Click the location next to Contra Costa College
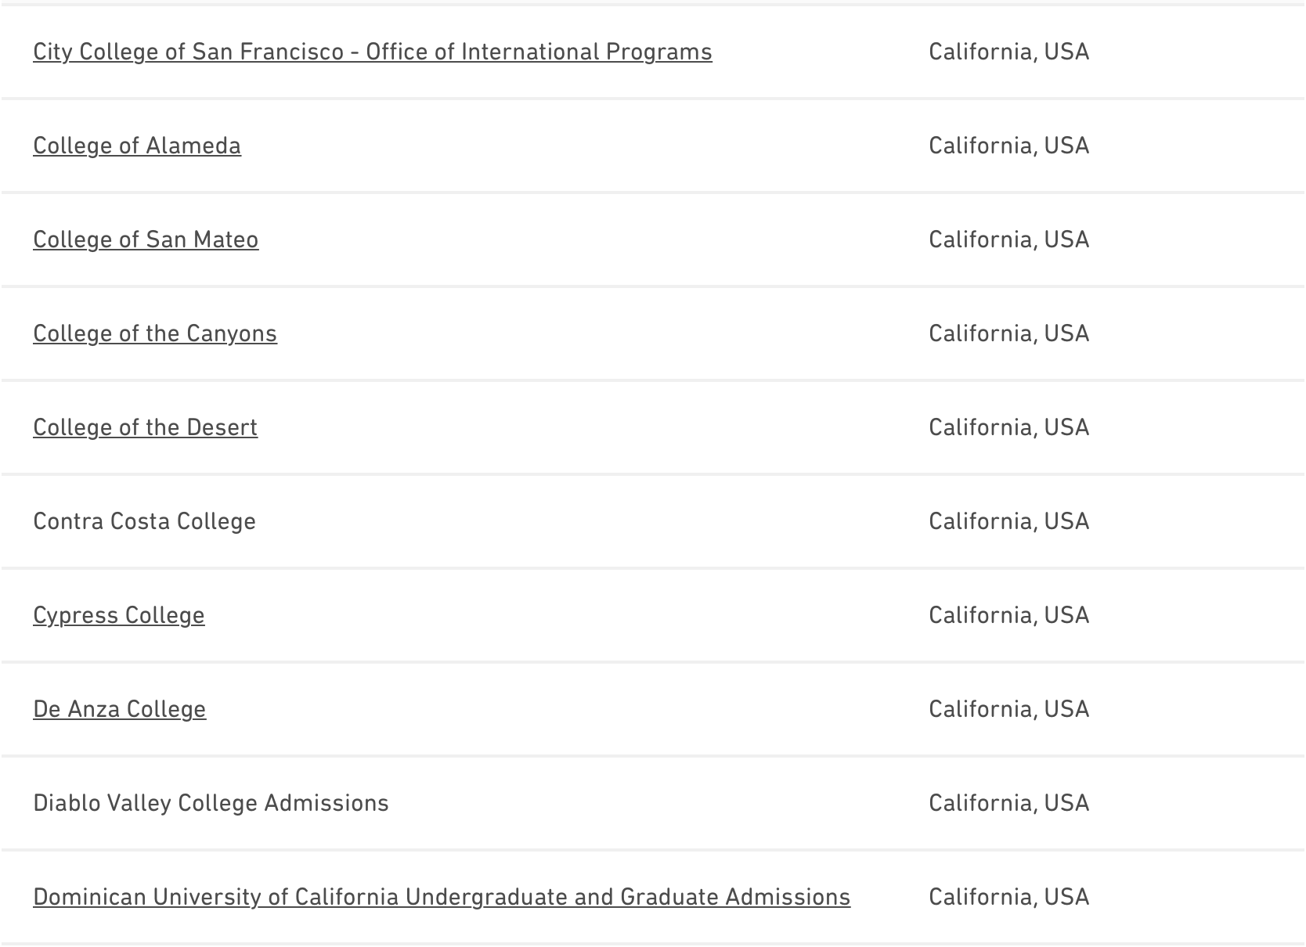The width and height of the screenshot is (1306, 947). 1008,521
